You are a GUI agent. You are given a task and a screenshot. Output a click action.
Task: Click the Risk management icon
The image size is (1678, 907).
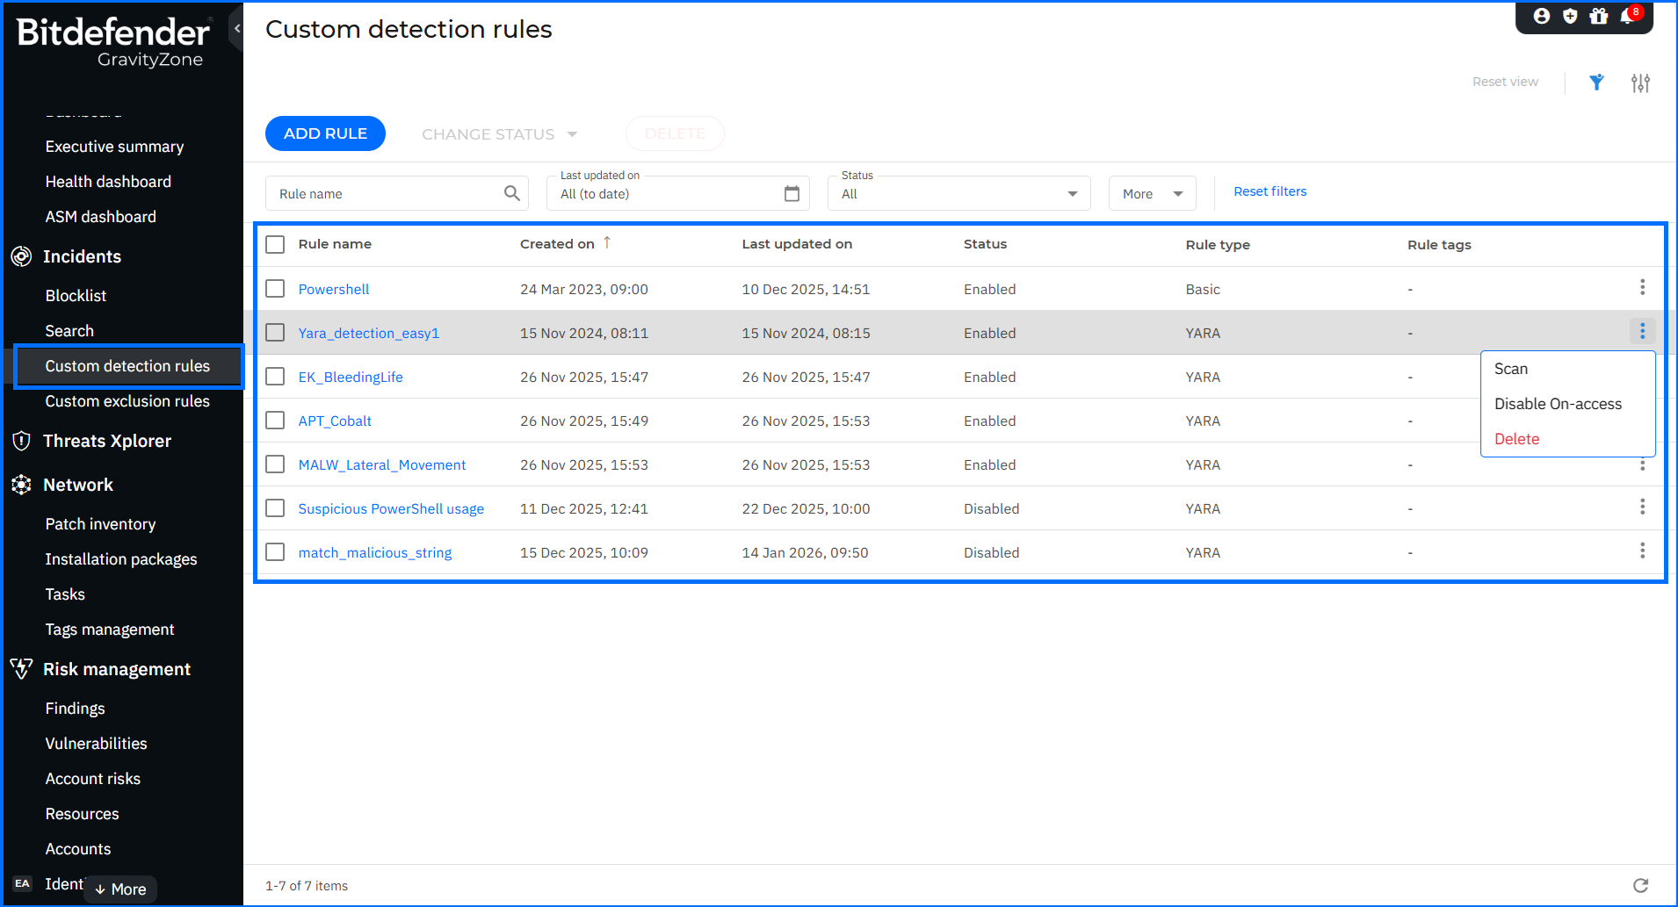[21, 669]
